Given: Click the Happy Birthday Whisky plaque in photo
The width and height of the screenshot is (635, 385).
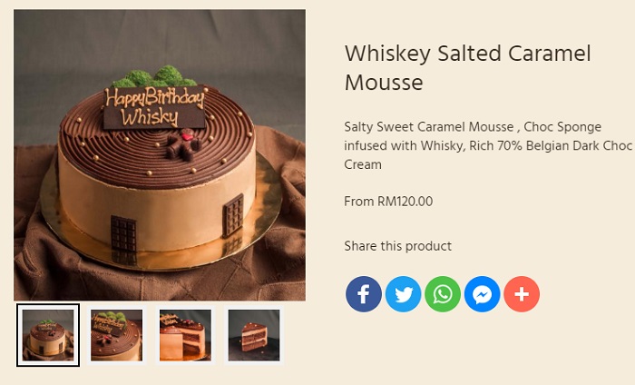Looking at the screenshot, I should 154,107.
